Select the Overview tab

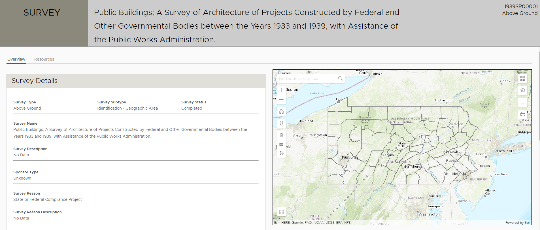point(16,59)
